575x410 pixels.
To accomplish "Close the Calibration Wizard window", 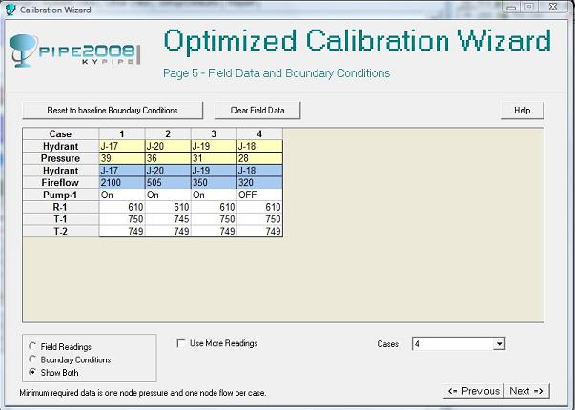I will (x=553, y=7).
